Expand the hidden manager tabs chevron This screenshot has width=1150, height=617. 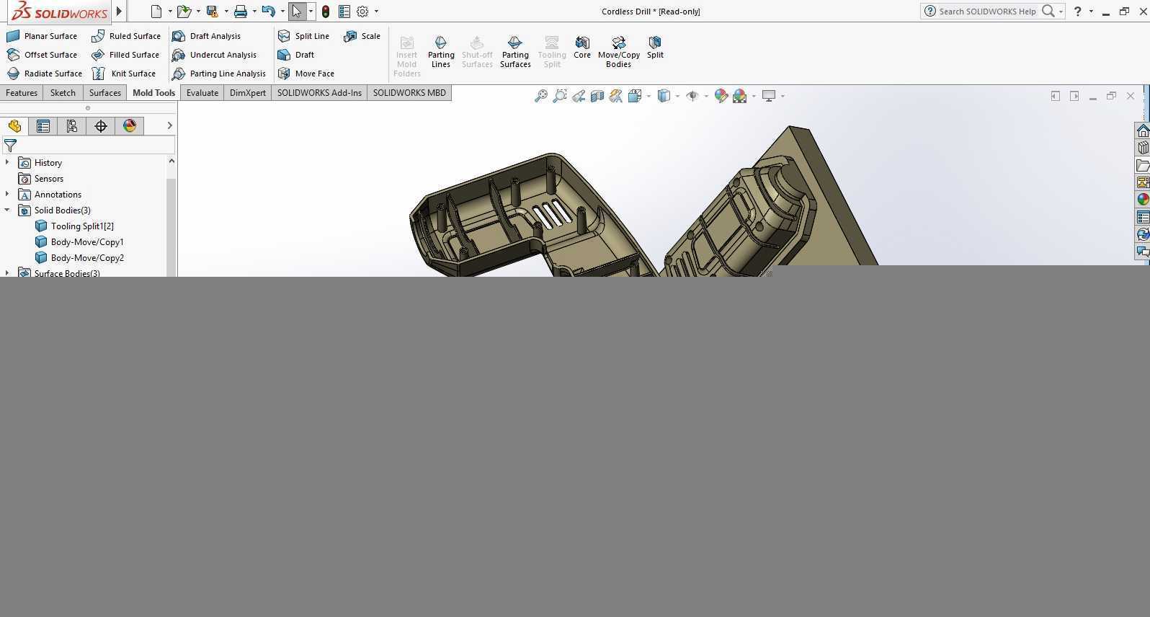170,126
